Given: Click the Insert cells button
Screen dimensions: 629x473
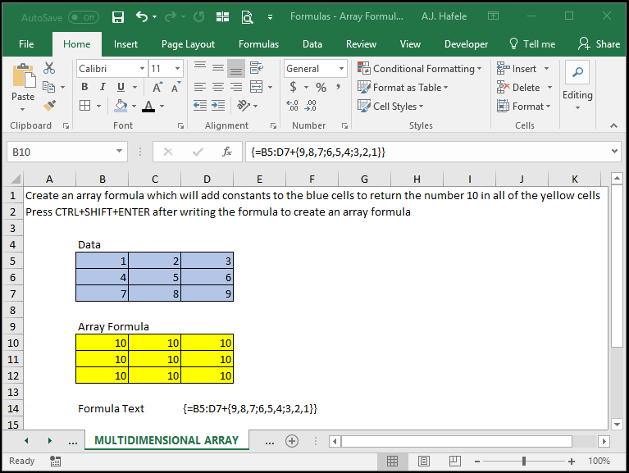Looking at the screenshot, I should (517, 69).
